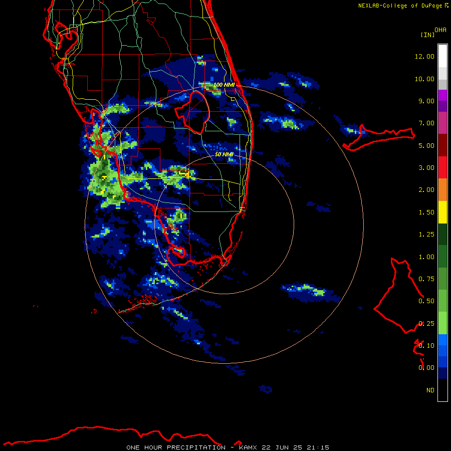This screenshot has width=451, height=451.
Task: Click the 22 JUN 25 date stamp
Action: pyautogui.click(x=282, y=447)
